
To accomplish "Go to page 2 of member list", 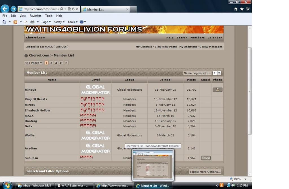I will click(51, 63).
